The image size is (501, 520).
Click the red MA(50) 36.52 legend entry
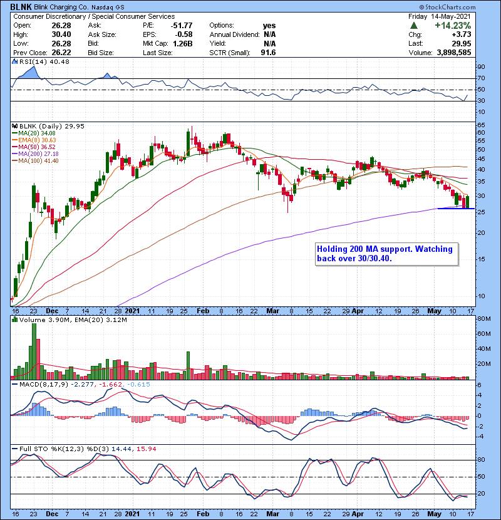(x=34, y=147)
